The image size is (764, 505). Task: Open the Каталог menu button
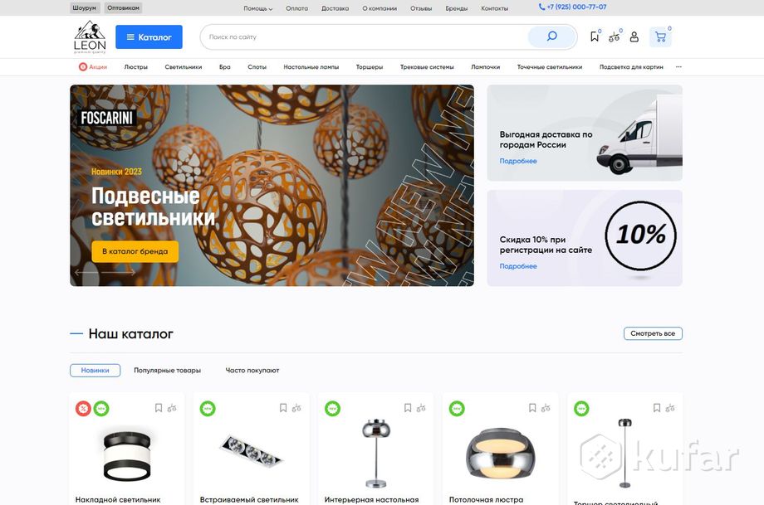coord(149,37)
